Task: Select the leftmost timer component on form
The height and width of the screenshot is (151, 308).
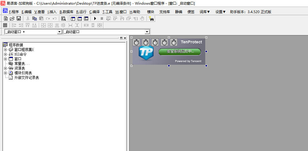Action: click(x=136, y=42)
